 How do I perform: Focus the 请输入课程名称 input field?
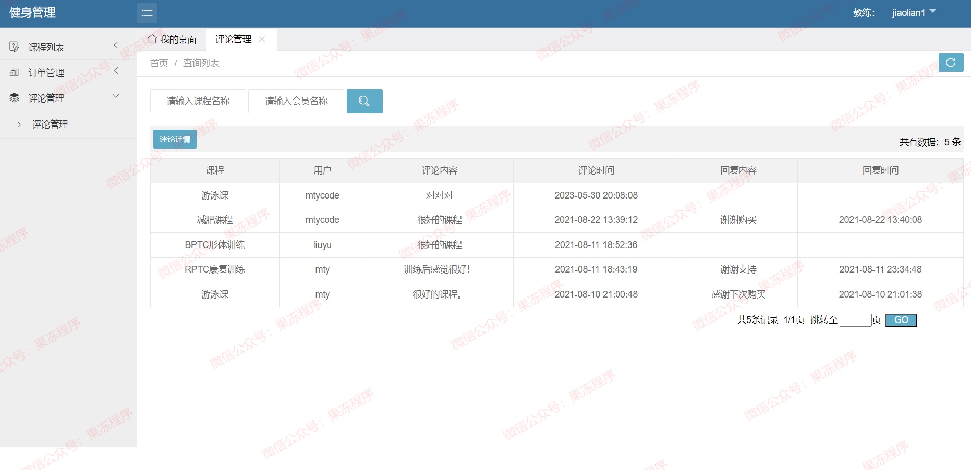(x=198, y=101)
